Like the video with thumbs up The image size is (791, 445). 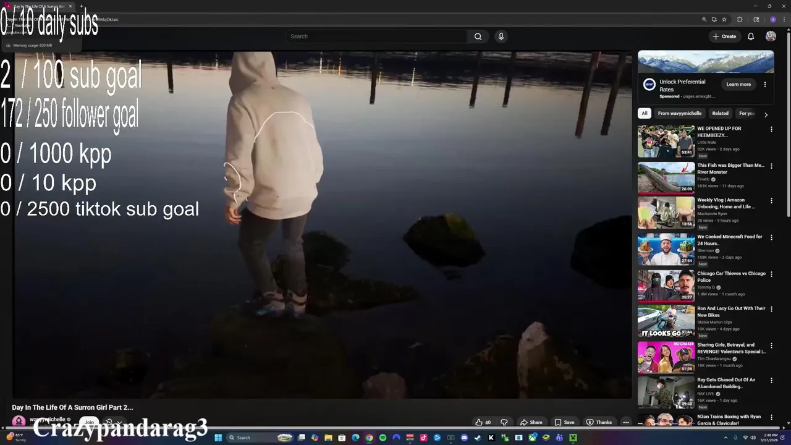[483, 422]
